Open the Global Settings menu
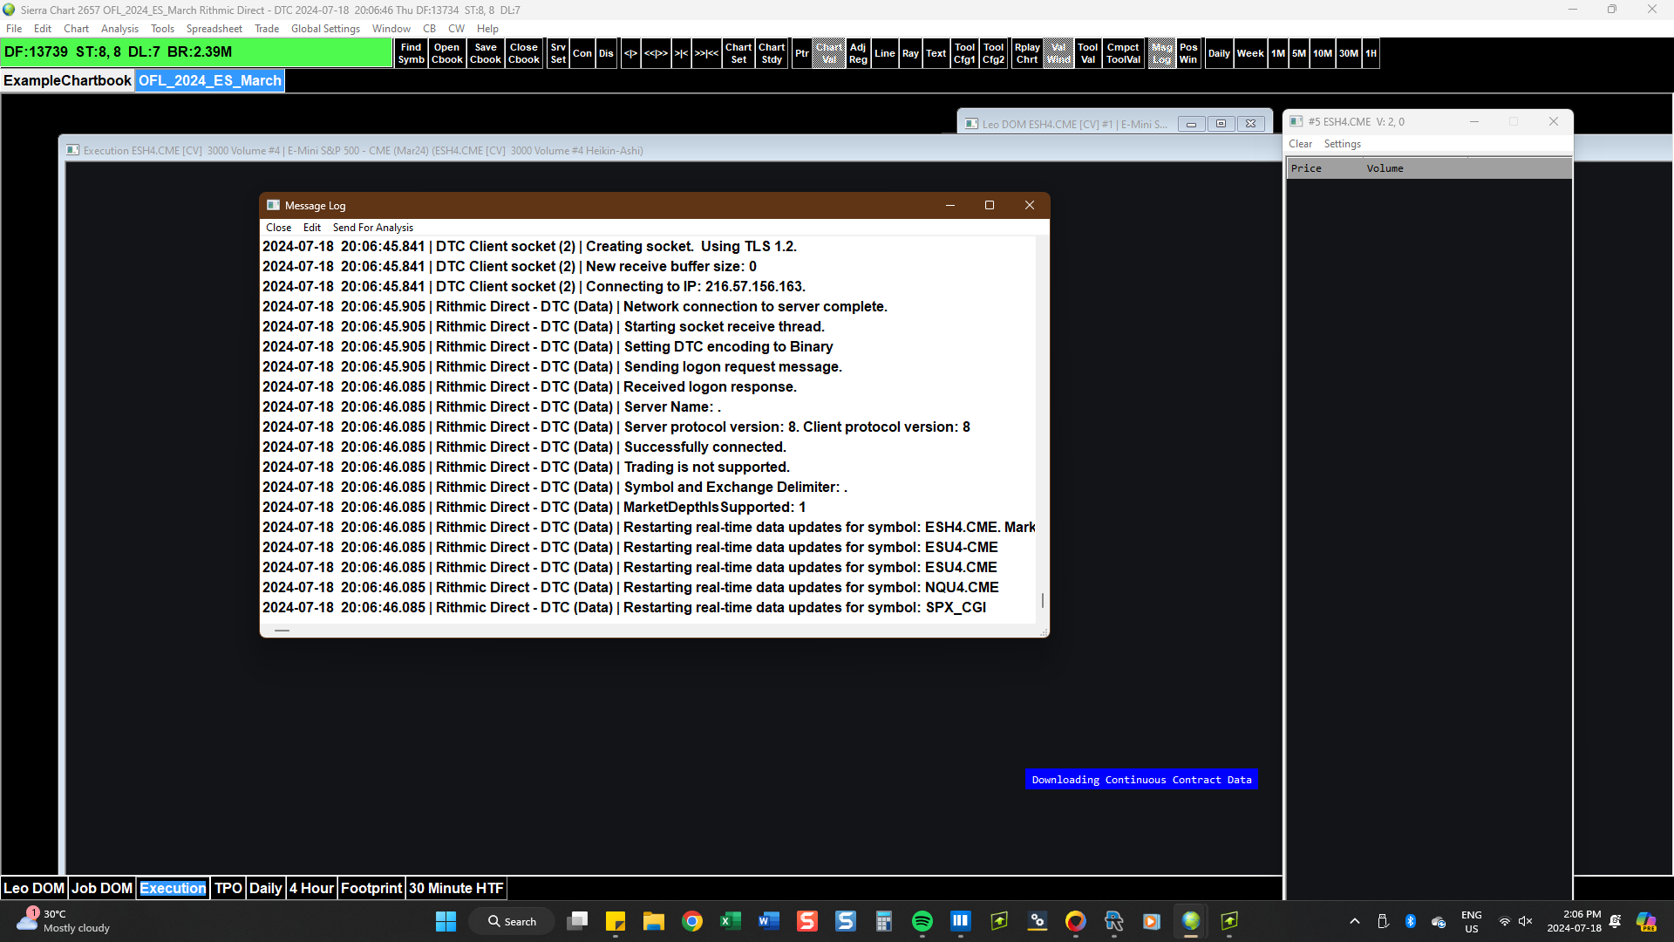The image size is (1674, 942). click(325, 29)
